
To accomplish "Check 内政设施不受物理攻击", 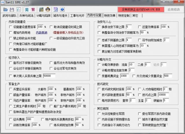I will click(99, 119).
